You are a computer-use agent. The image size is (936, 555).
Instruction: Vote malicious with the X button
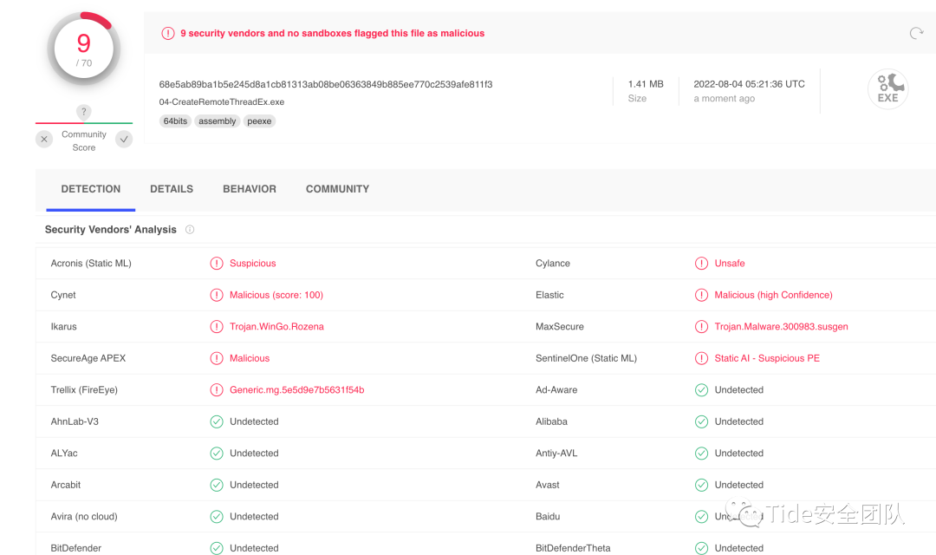(x=44, y=140)
